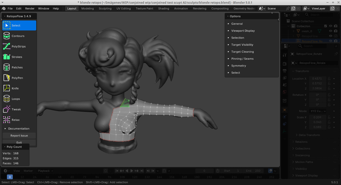
Task: Choose the Contours tool
Action: tap(19, 36)
